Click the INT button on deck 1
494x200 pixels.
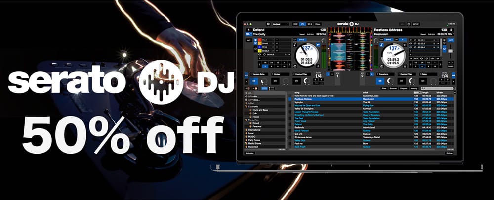(x=248, y=40)
